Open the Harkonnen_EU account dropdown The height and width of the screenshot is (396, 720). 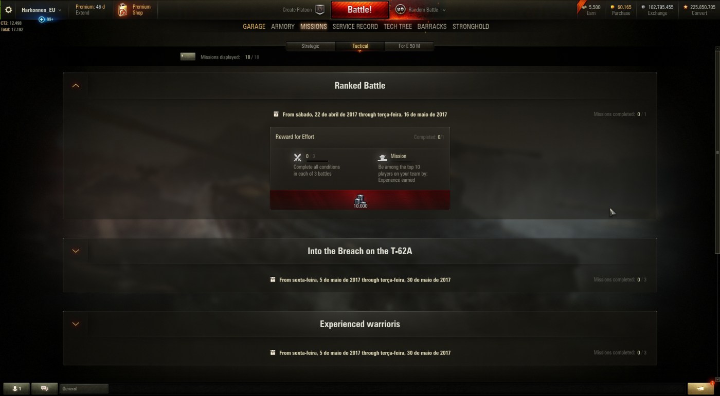point(41,10)
